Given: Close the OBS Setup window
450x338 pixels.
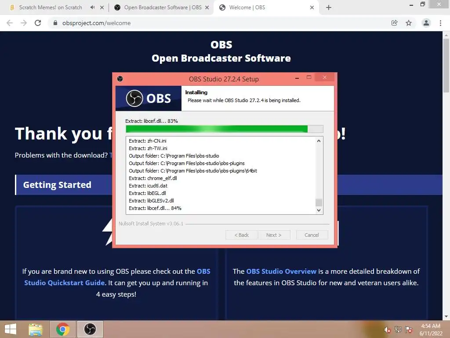Looking at the screenshot, I should tap(325, 77).
